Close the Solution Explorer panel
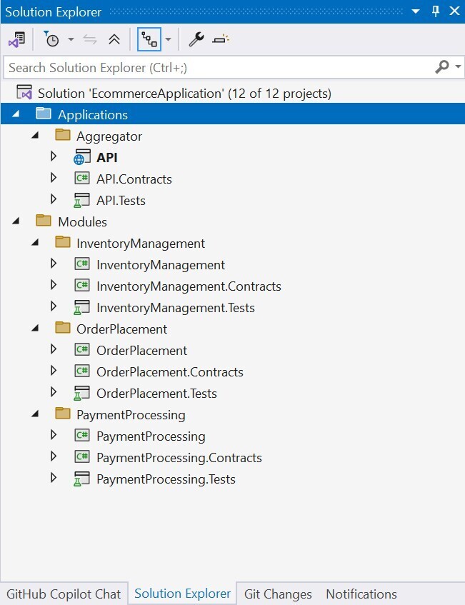465x605 pixels. (454, 11)
